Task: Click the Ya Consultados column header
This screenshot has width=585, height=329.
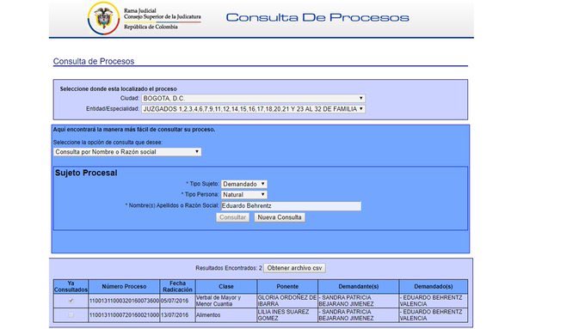Action: click(x=71, y=287)
